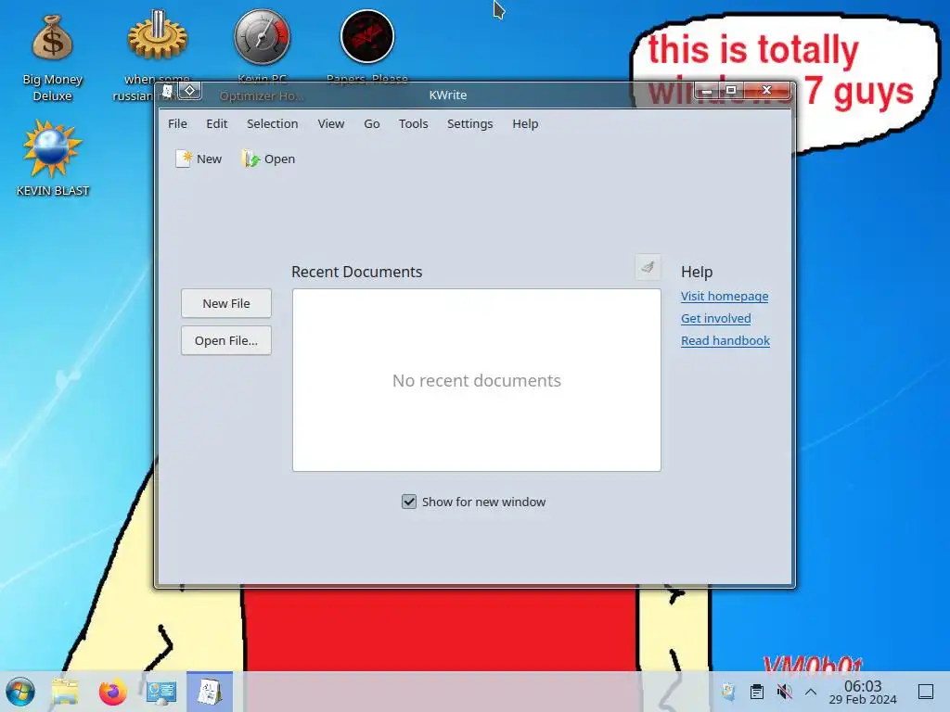Maximize the KWrite window
The image size is (950, 712).
coord(731,90)
